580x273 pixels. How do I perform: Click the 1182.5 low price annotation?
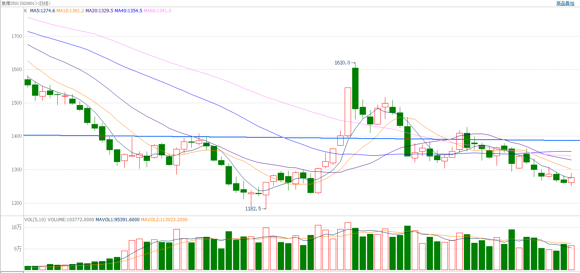[253, 209]
